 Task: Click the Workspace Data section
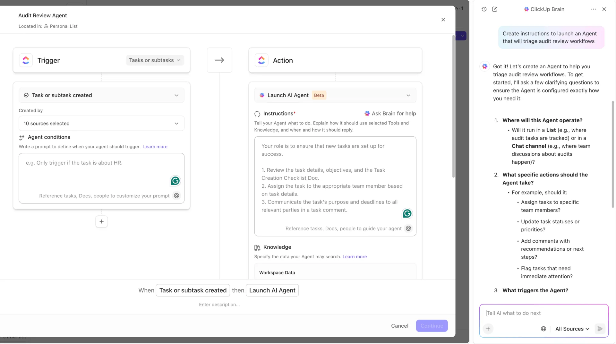335,272
